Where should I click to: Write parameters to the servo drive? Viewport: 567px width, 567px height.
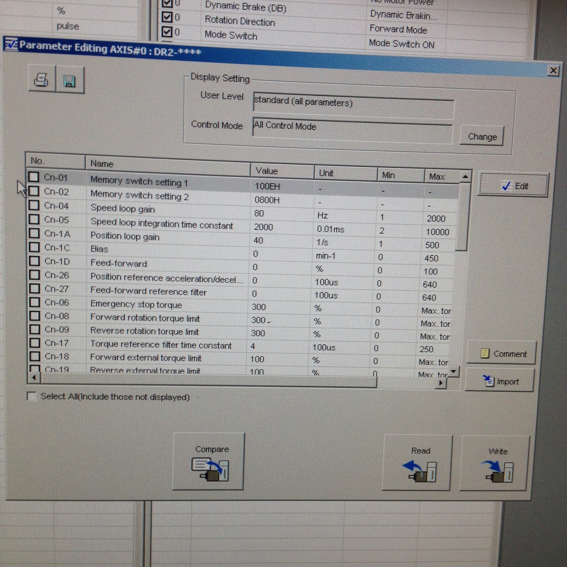[495, 464]
